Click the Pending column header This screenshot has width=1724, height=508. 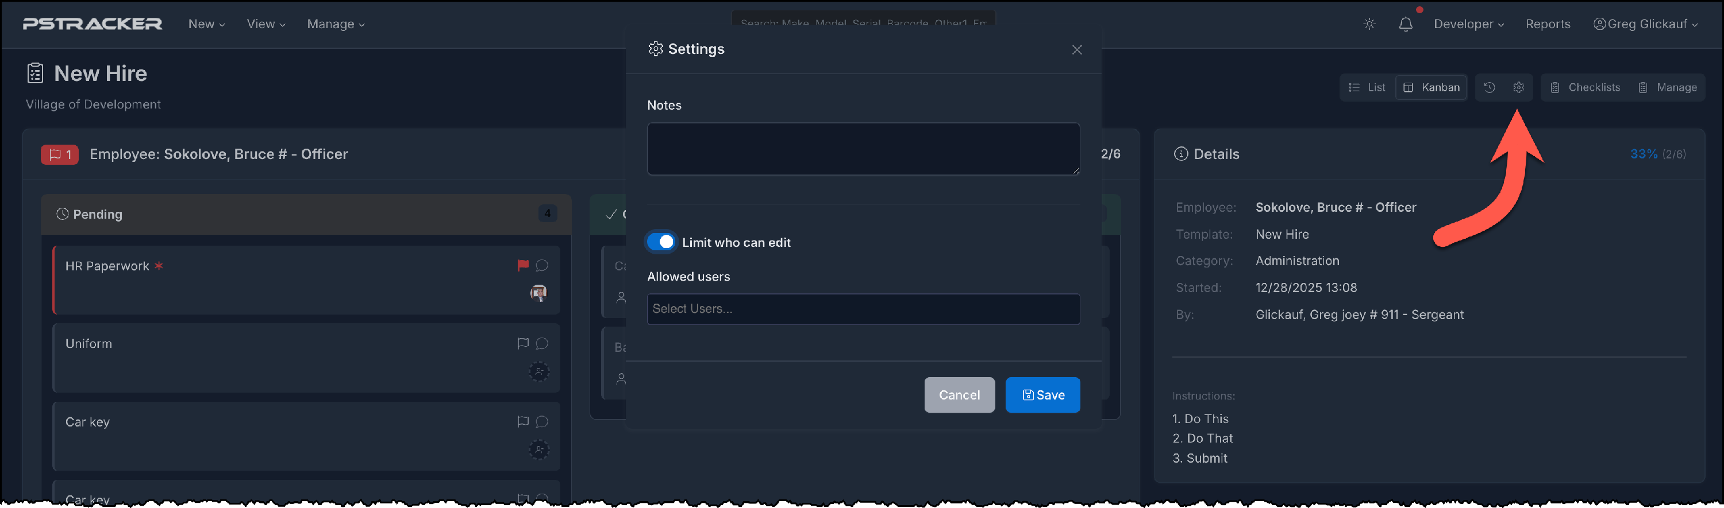tap(306, 214)
